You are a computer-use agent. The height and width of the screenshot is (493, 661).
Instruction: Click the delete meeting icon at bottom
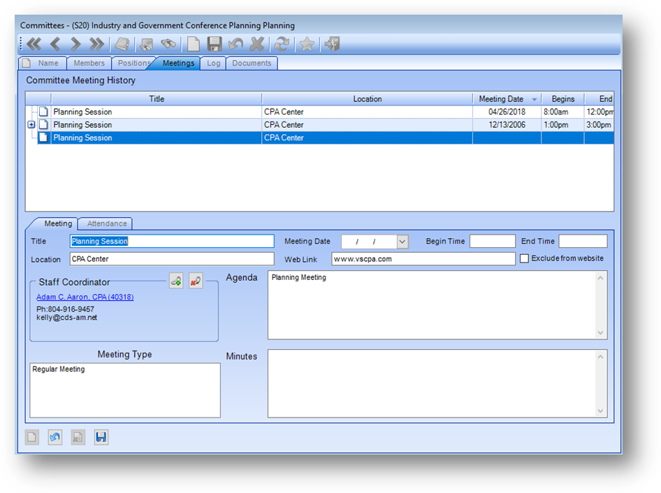pos(78,437)
